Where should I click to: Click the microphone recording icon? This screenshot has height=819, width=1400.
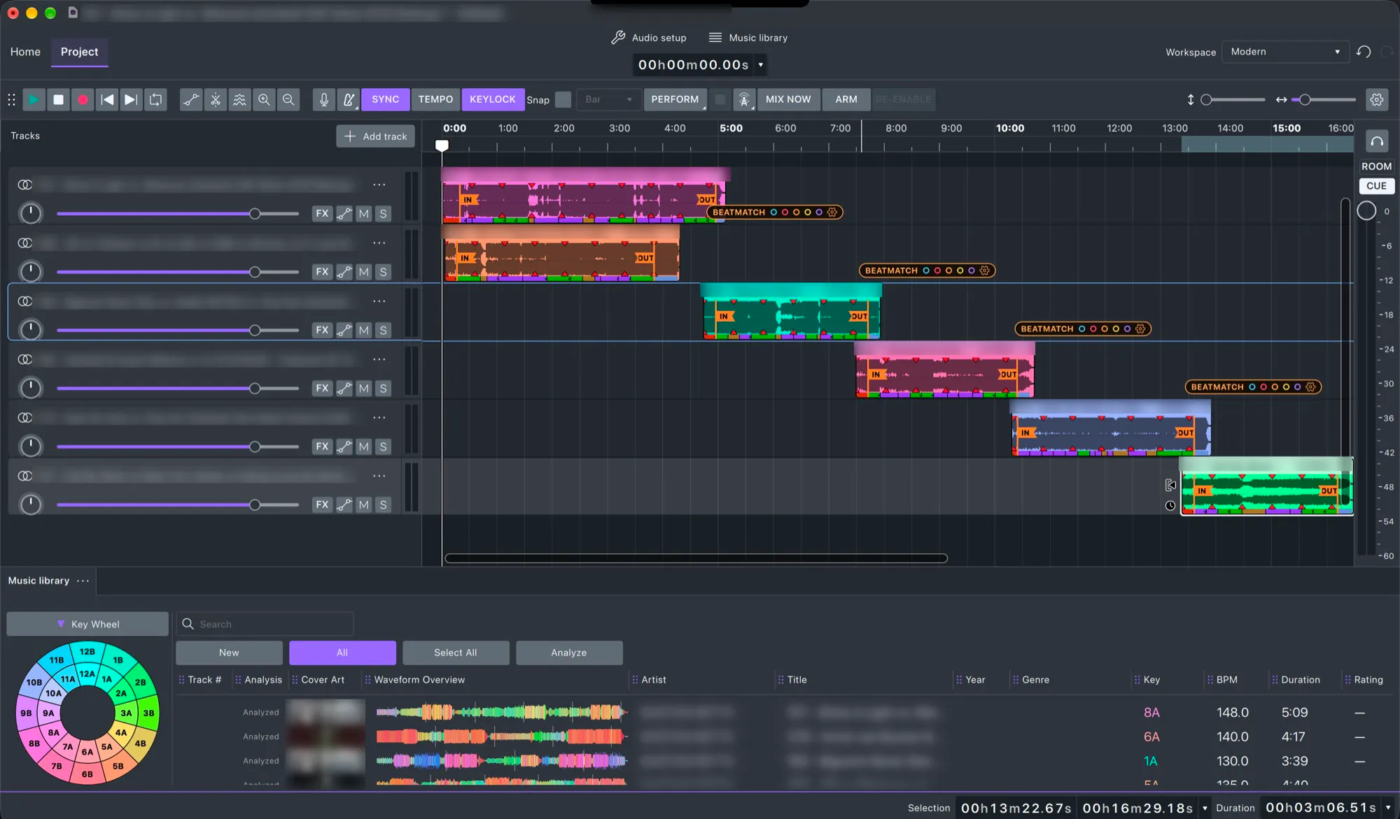(x=323, y=99)
